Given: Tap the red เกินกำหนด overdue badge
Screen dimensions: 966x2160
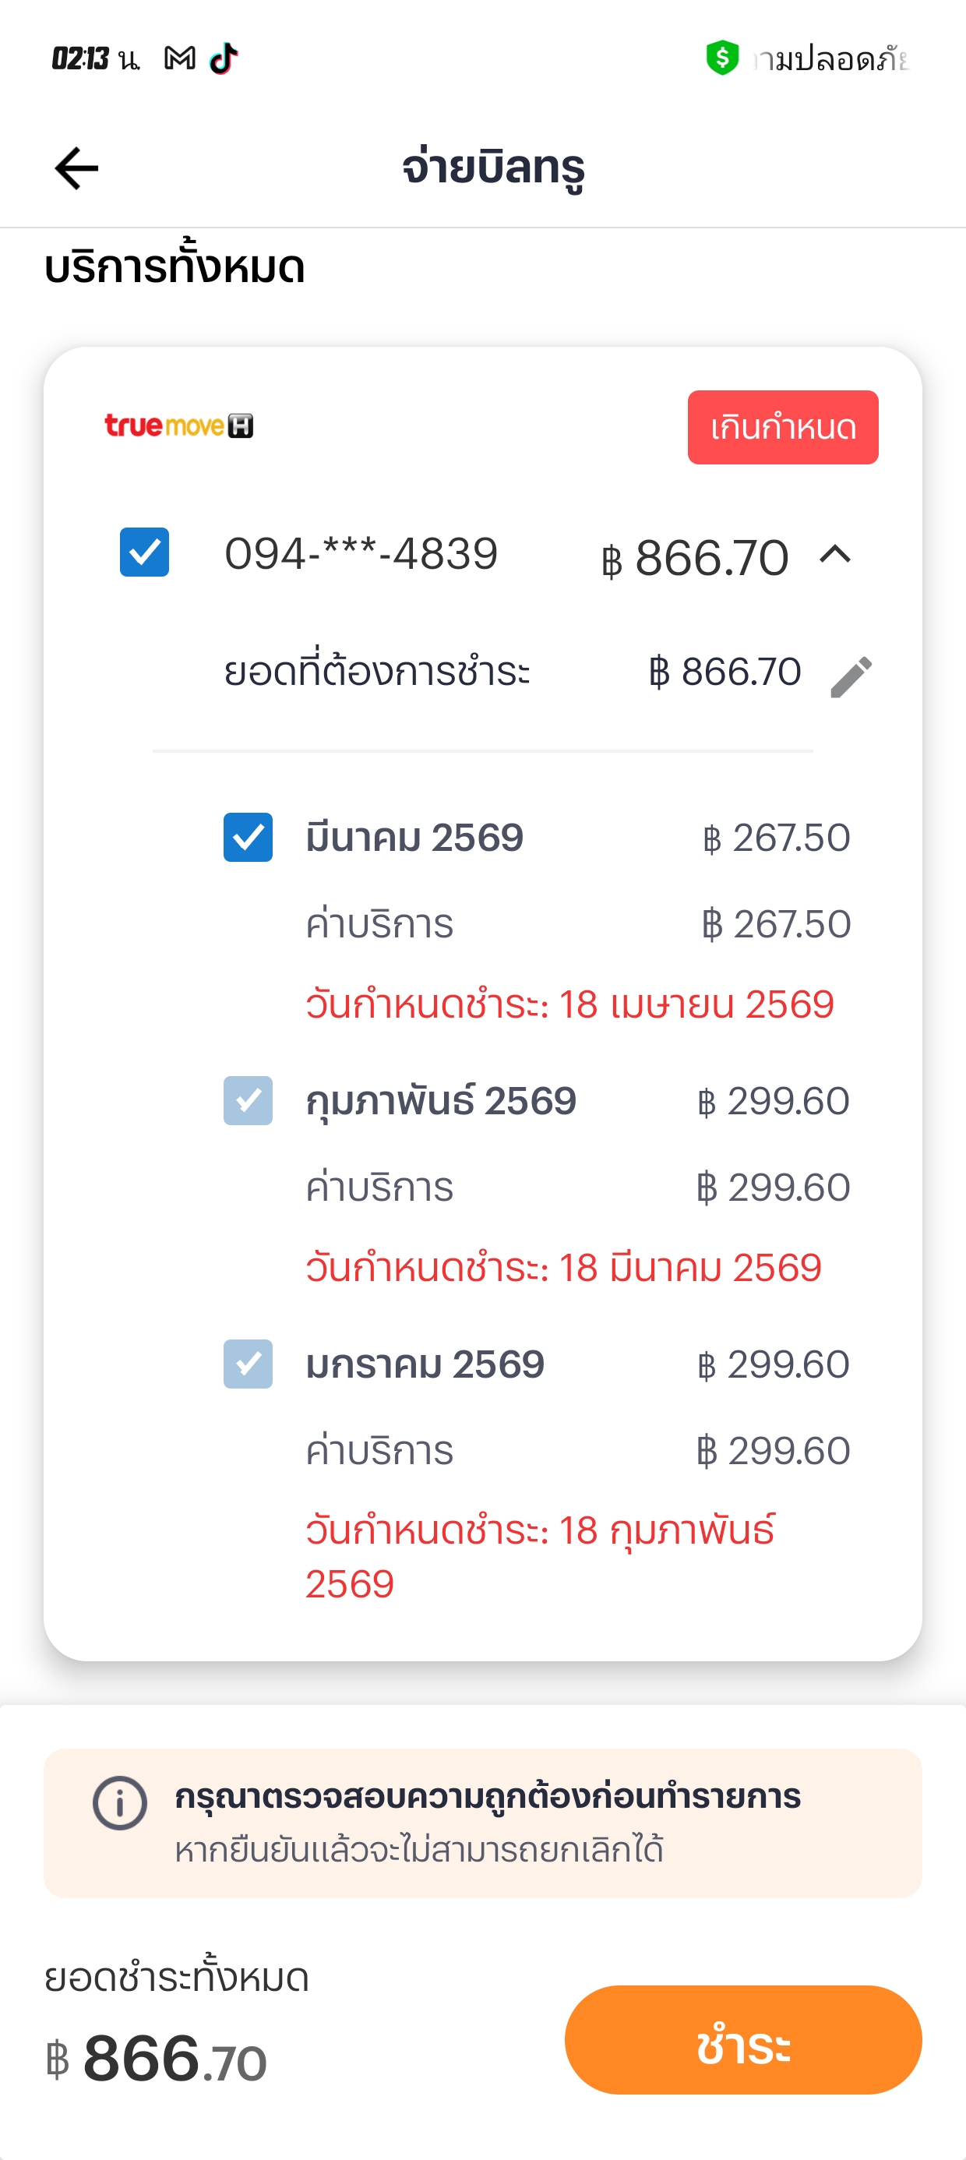Looking at the screenshot, I should [x=782, y=428].
